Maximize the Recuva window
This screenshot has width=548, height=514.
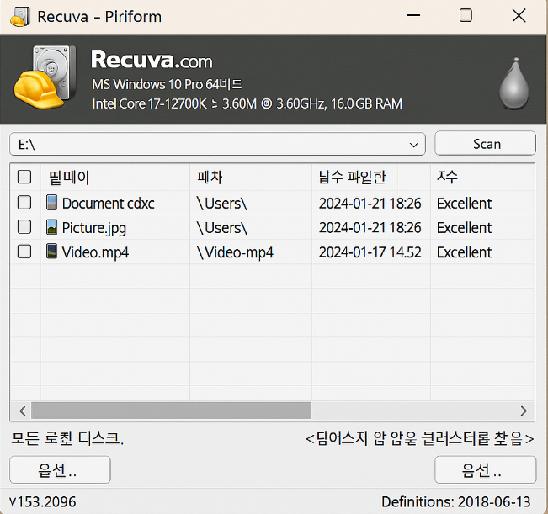(x=466, y=15)
